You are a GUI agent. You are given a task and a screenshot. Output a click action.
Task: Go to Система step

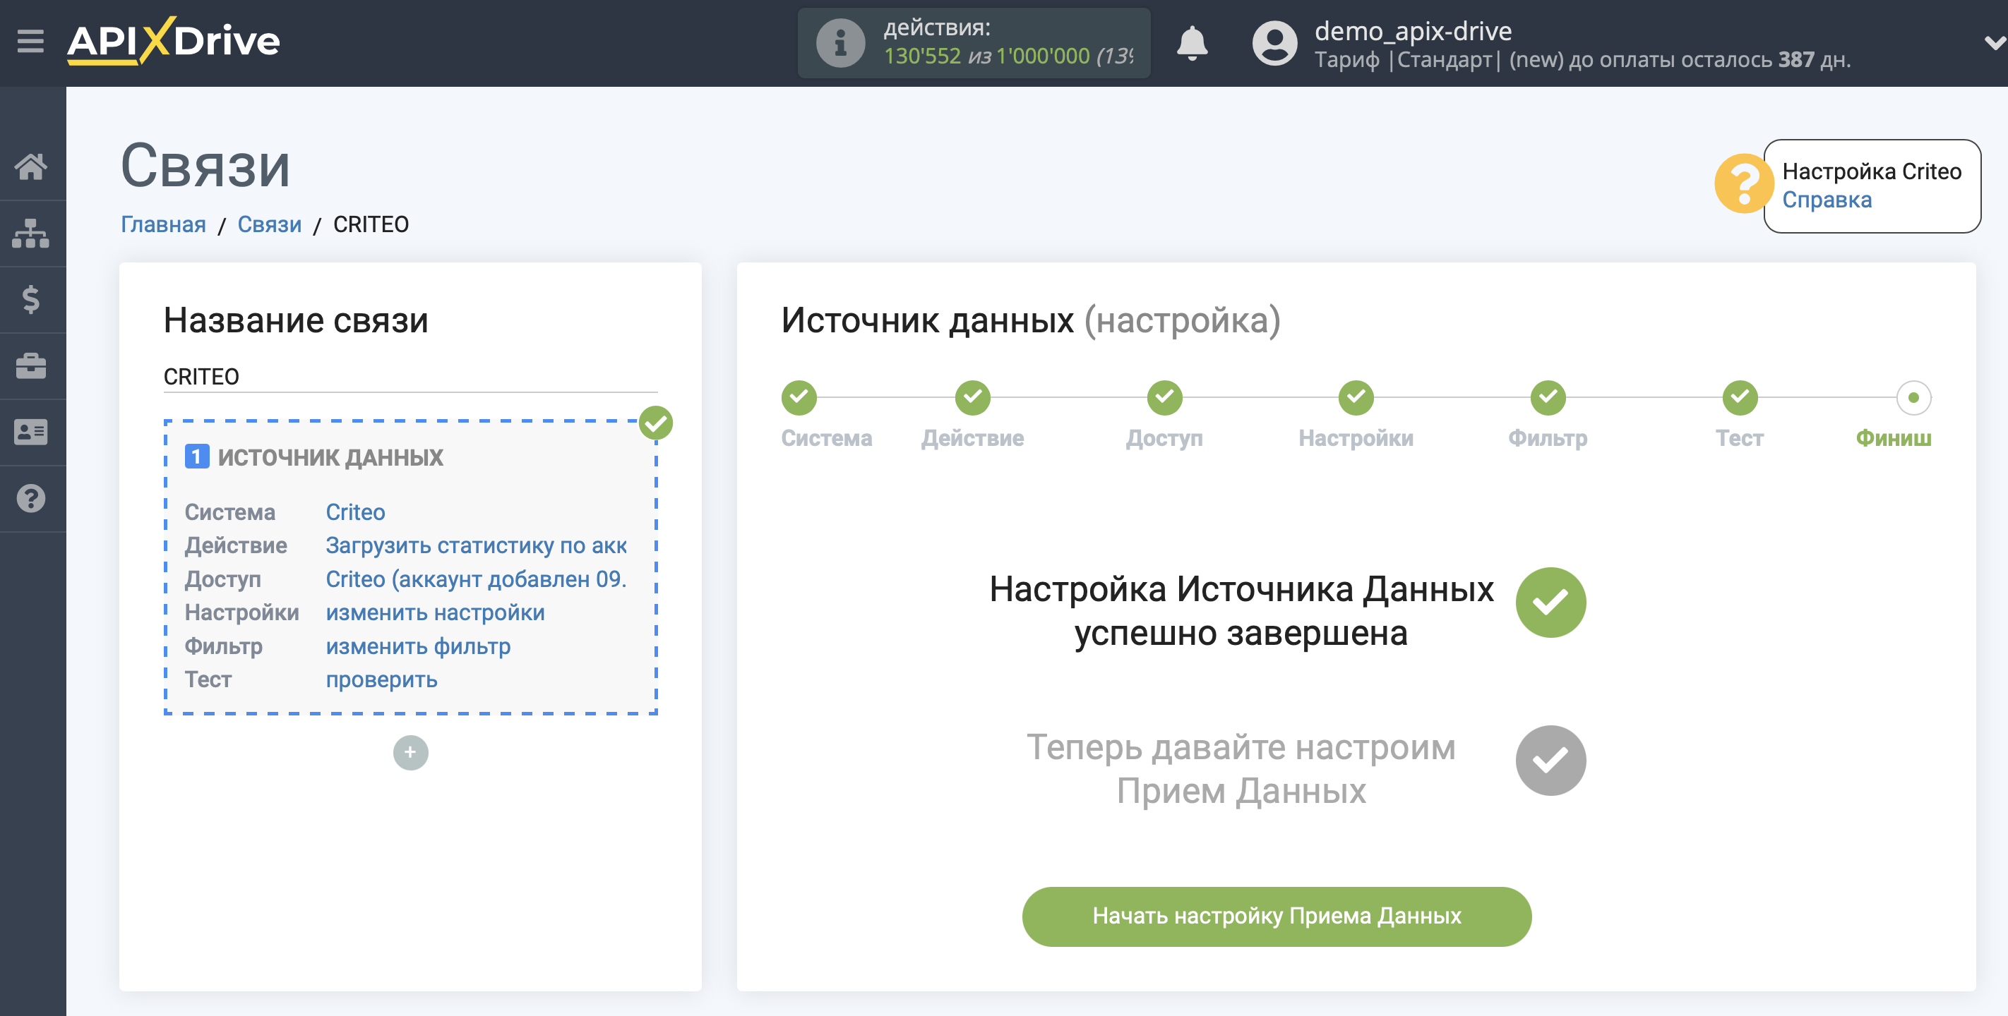click(x=826, y=438)
